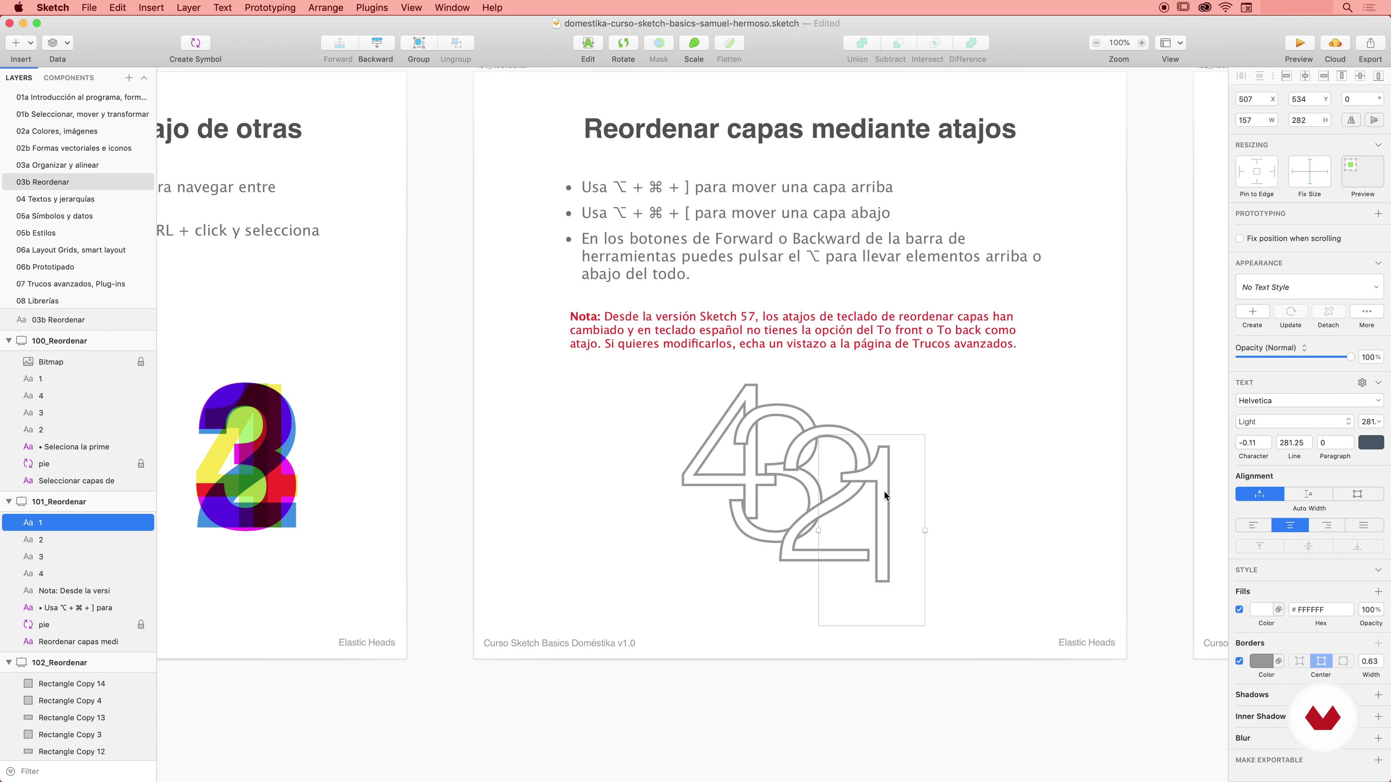The image size is (1391, 782).
Task: Click the Flatten tool icon
Action: tap(729, 43)
